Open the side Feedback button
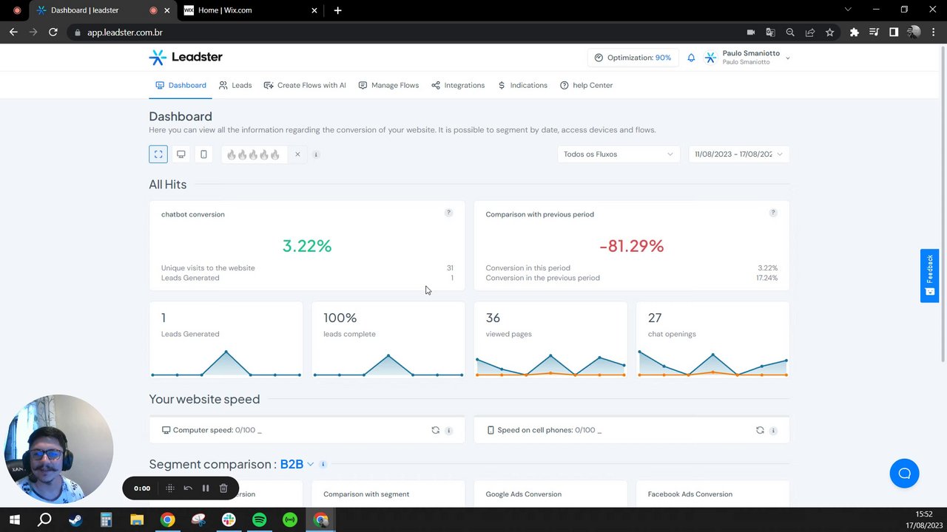 coord(929,276)
